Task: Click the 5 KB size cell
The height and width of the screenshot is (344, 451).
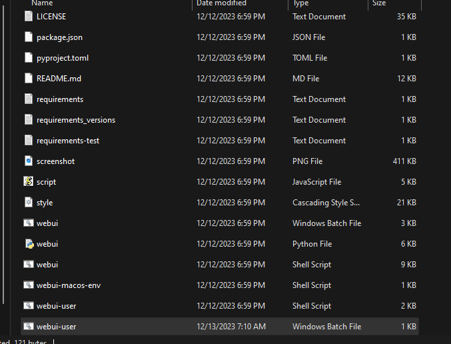Action: coord(409,182)
